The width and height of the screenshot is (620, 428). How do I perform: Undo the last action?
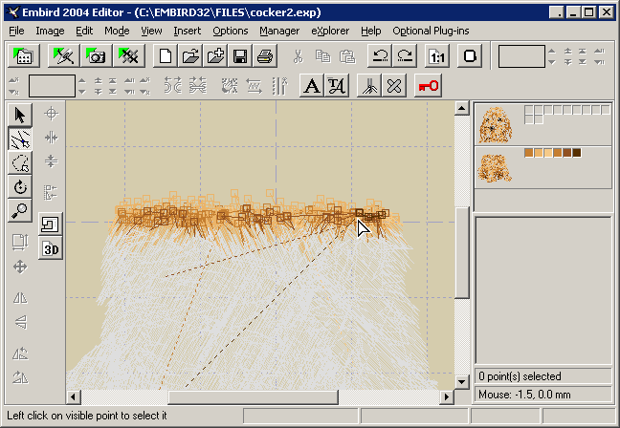click(380, 56)
